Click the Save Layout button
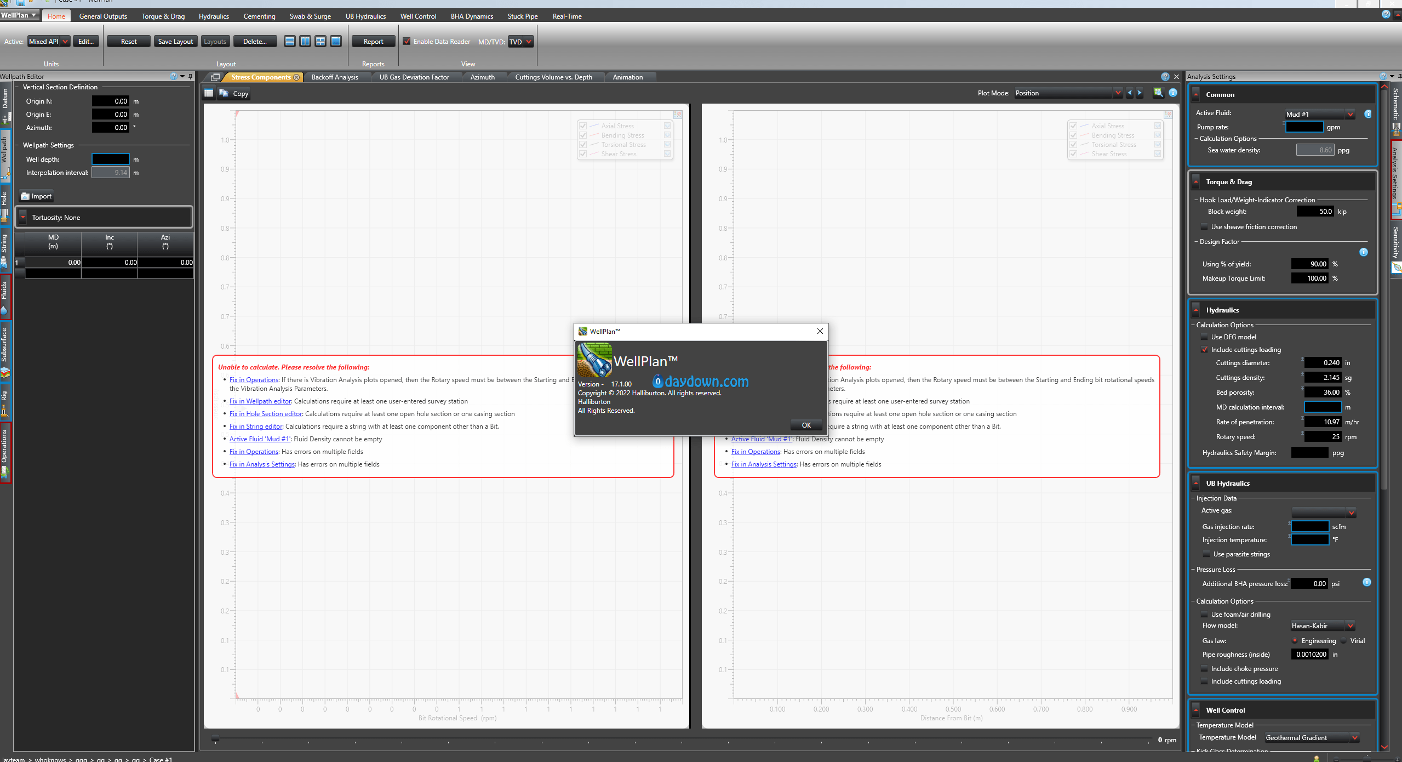 pyautogui.click(x=175, y=42)
